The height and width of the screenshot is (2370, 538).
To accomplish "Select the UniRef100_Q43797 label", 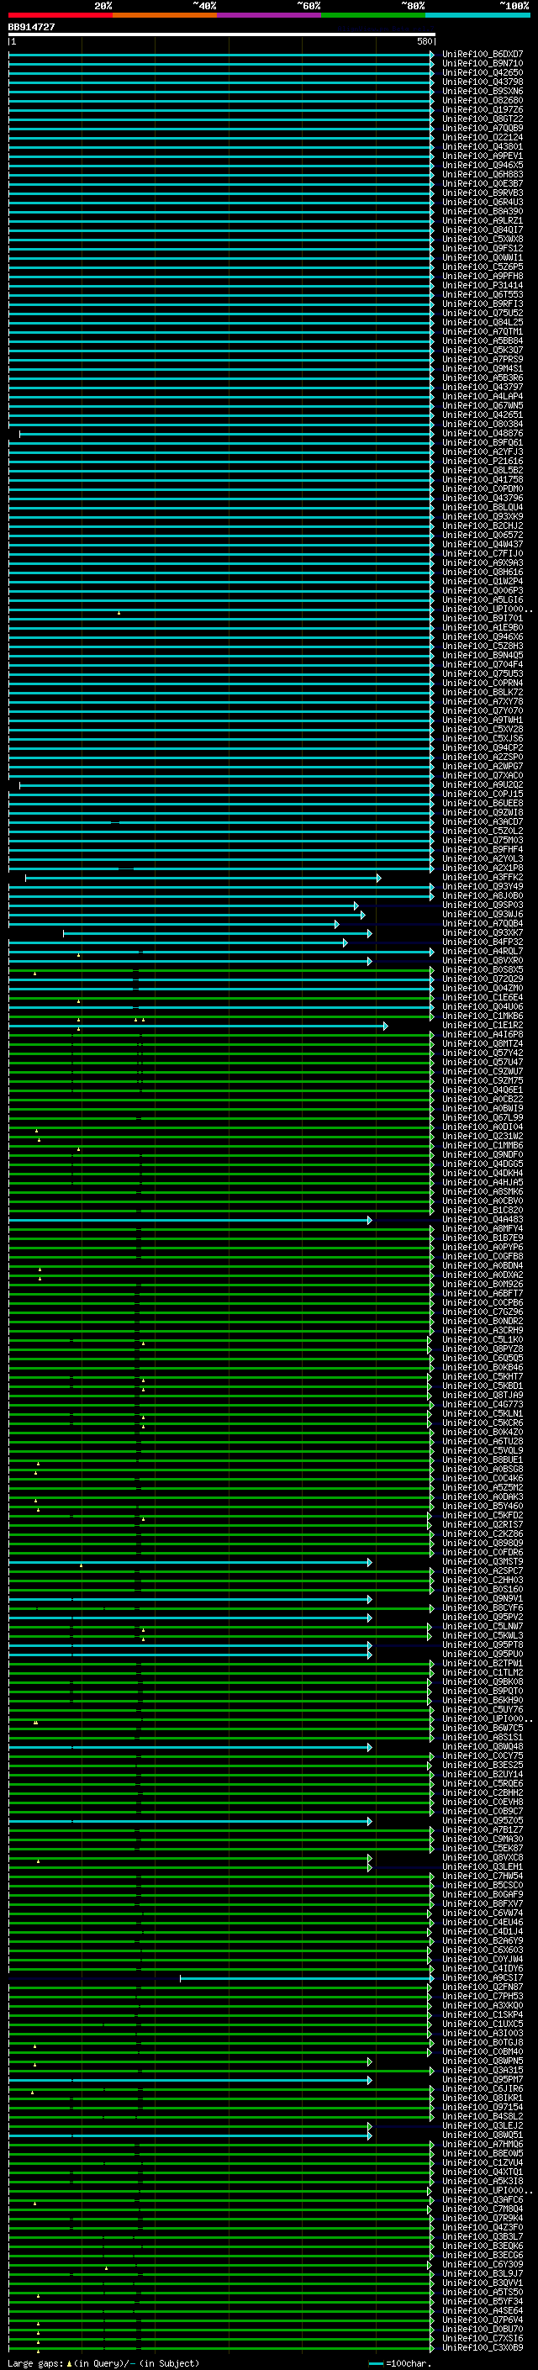I will pyautogui.click(x=483, y=388).
